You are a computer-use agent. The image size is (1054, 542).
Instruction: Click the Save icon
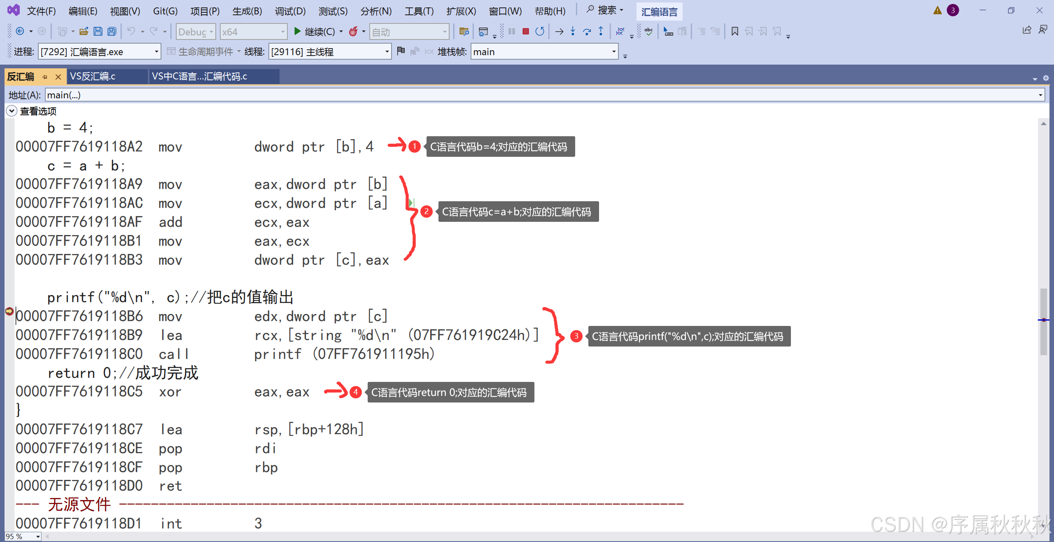click(x=98, y=31)
